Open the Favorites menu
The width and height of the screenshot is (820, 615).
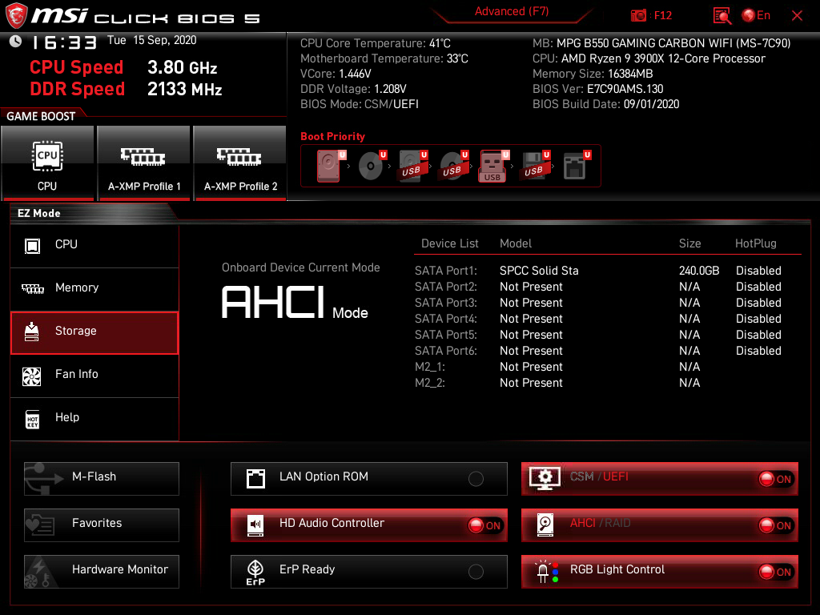pos(102,525)
